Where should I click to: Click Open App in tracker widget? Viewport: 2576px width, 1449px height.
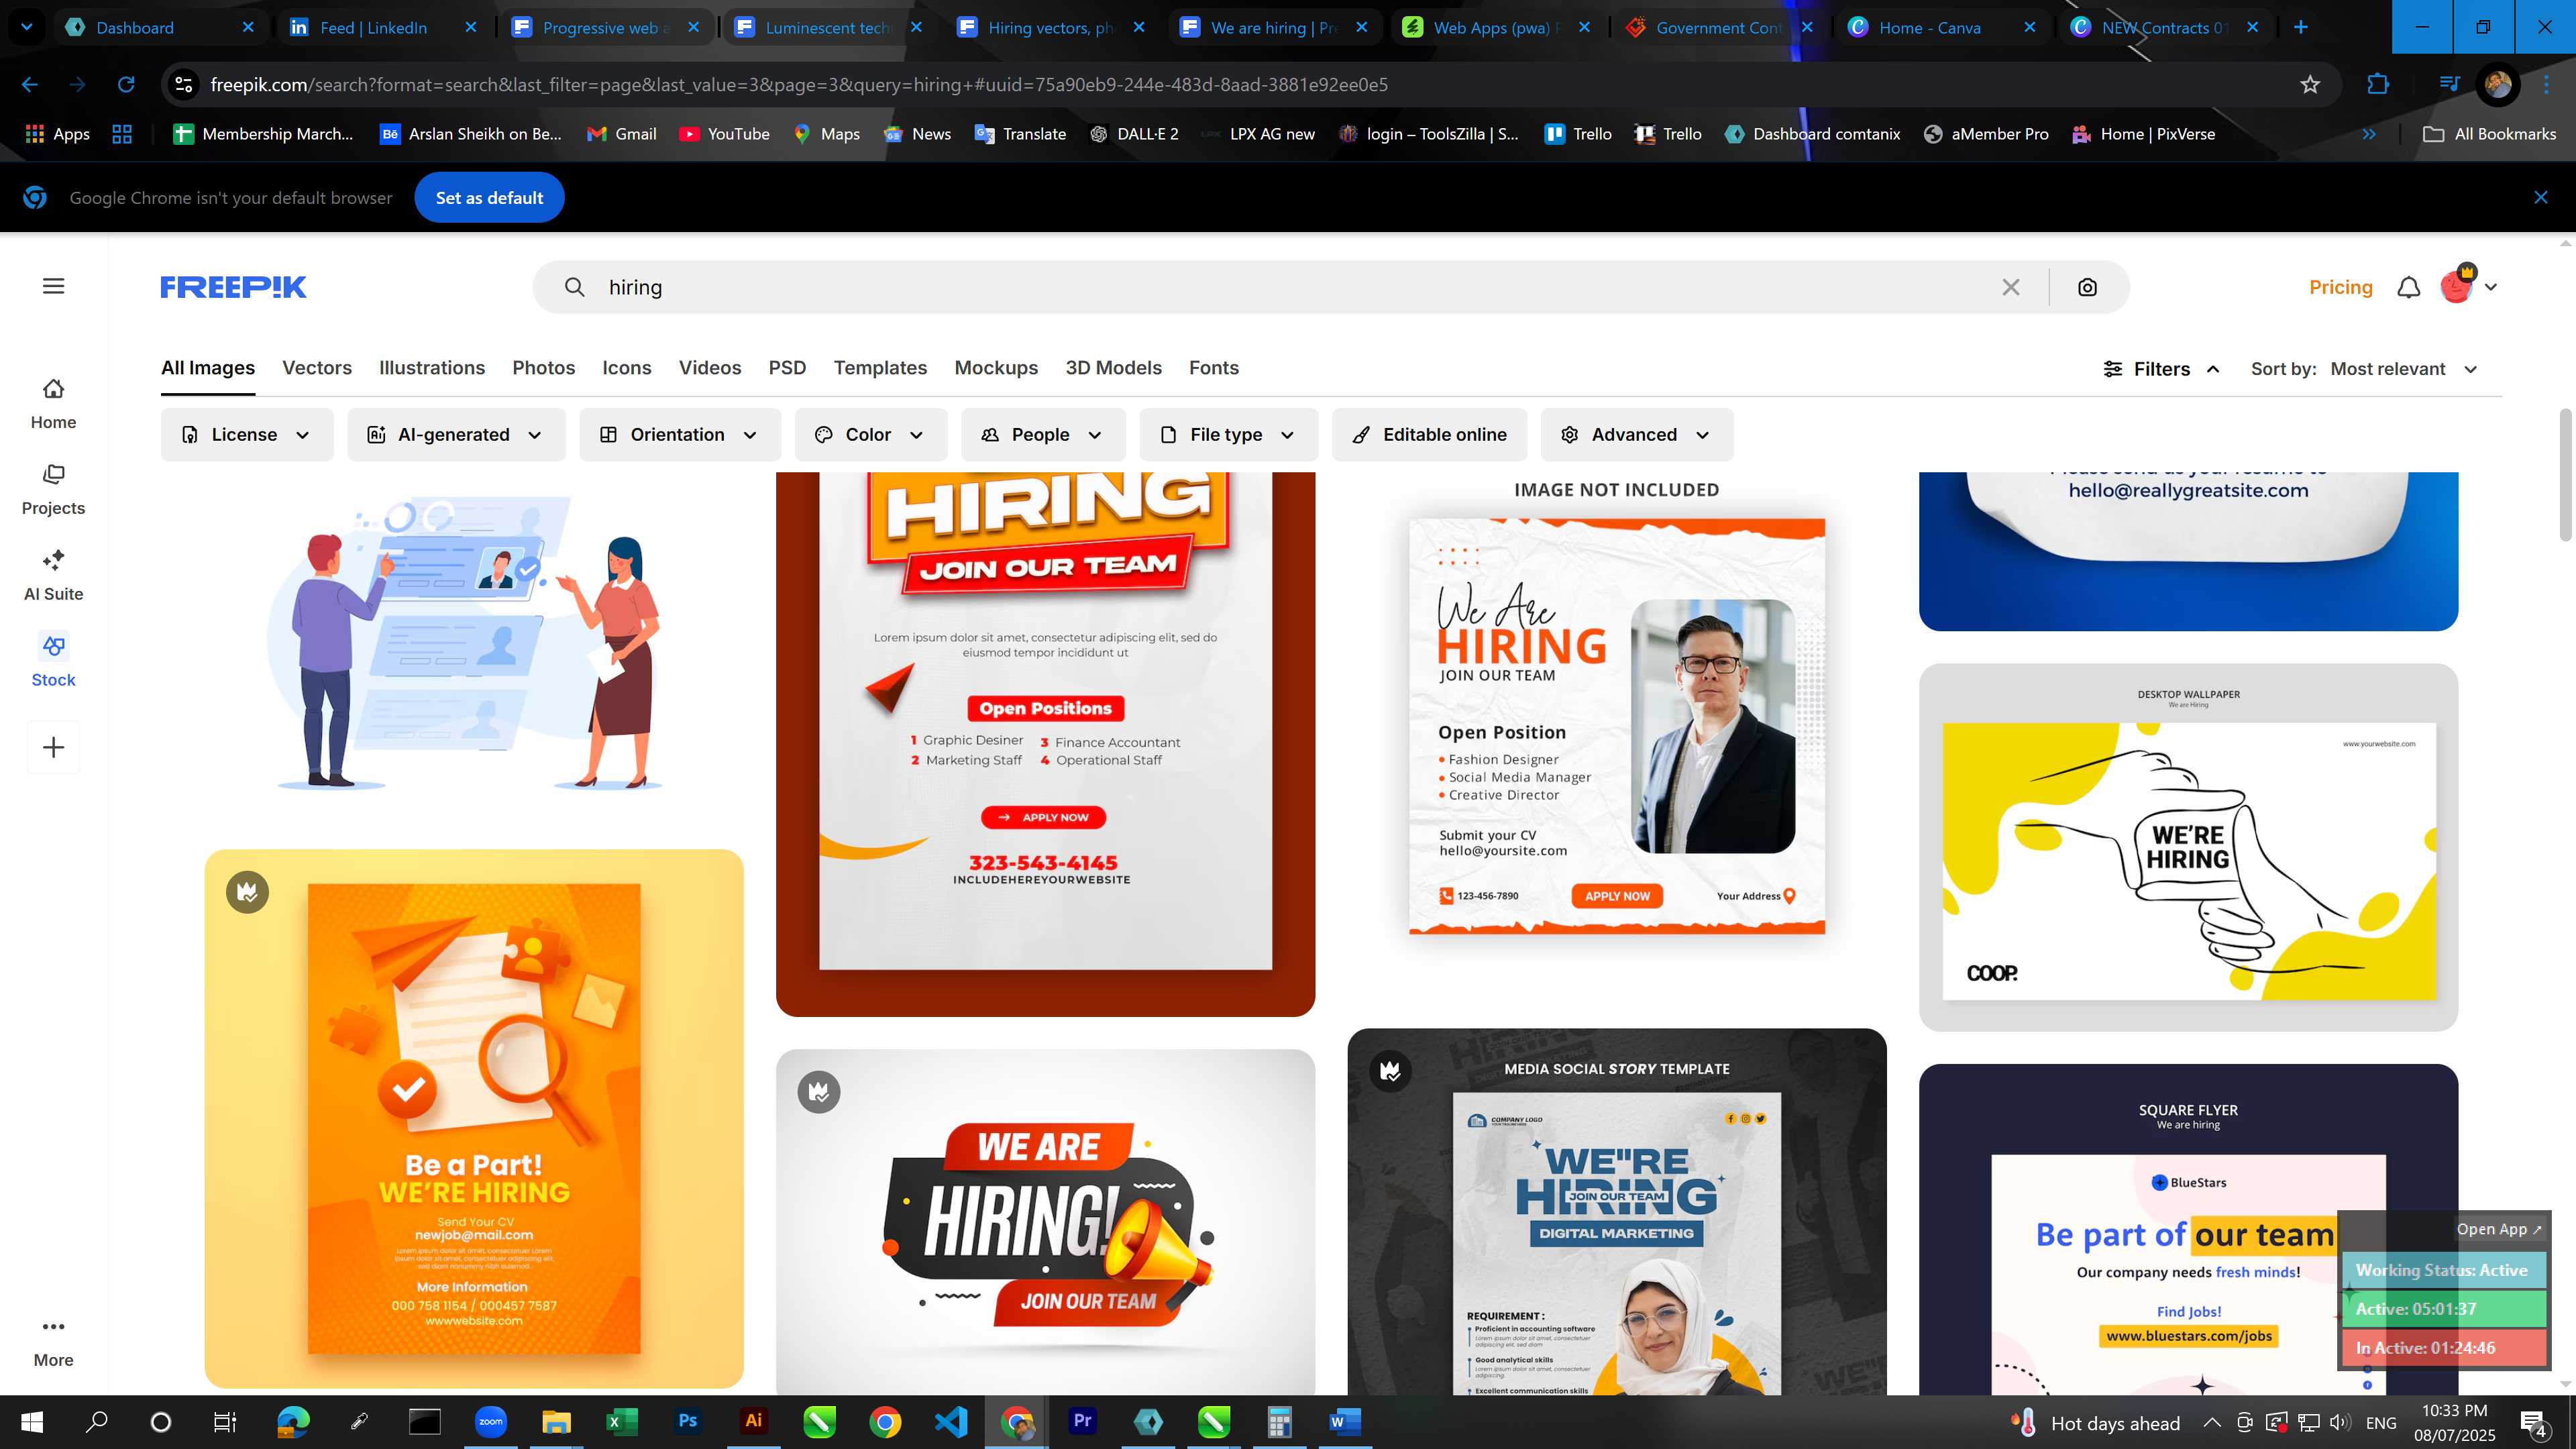[x=2498, y=1229]
